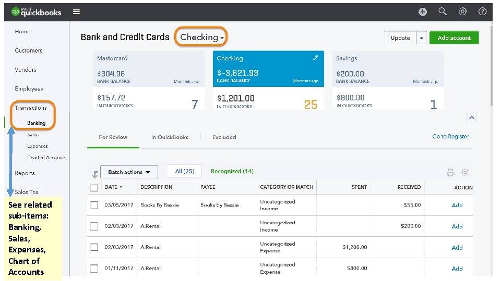Screen dimensions: 501x281
Task: Check the $1,200.00 A Rental row checkbox
Action: click(x=94, y=247)
